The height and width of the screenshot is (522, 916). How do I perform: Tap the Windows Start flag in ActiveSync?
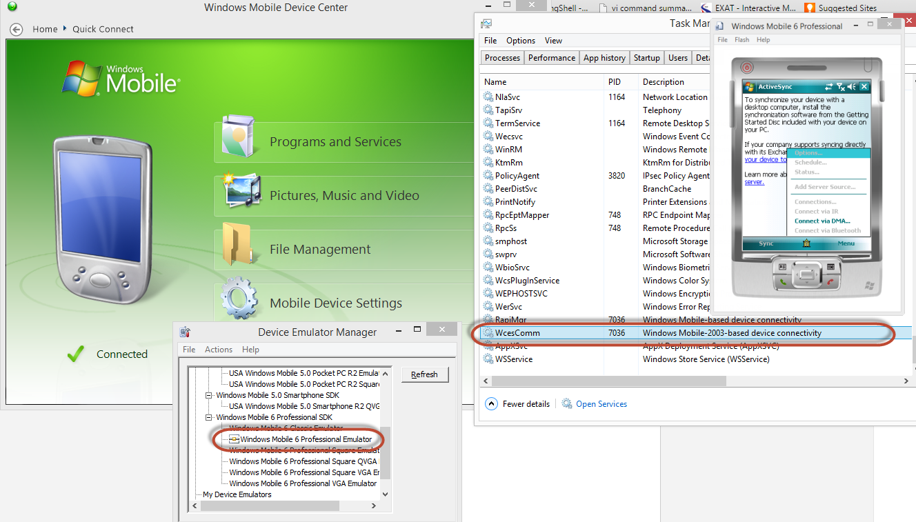tap(750, 87)
